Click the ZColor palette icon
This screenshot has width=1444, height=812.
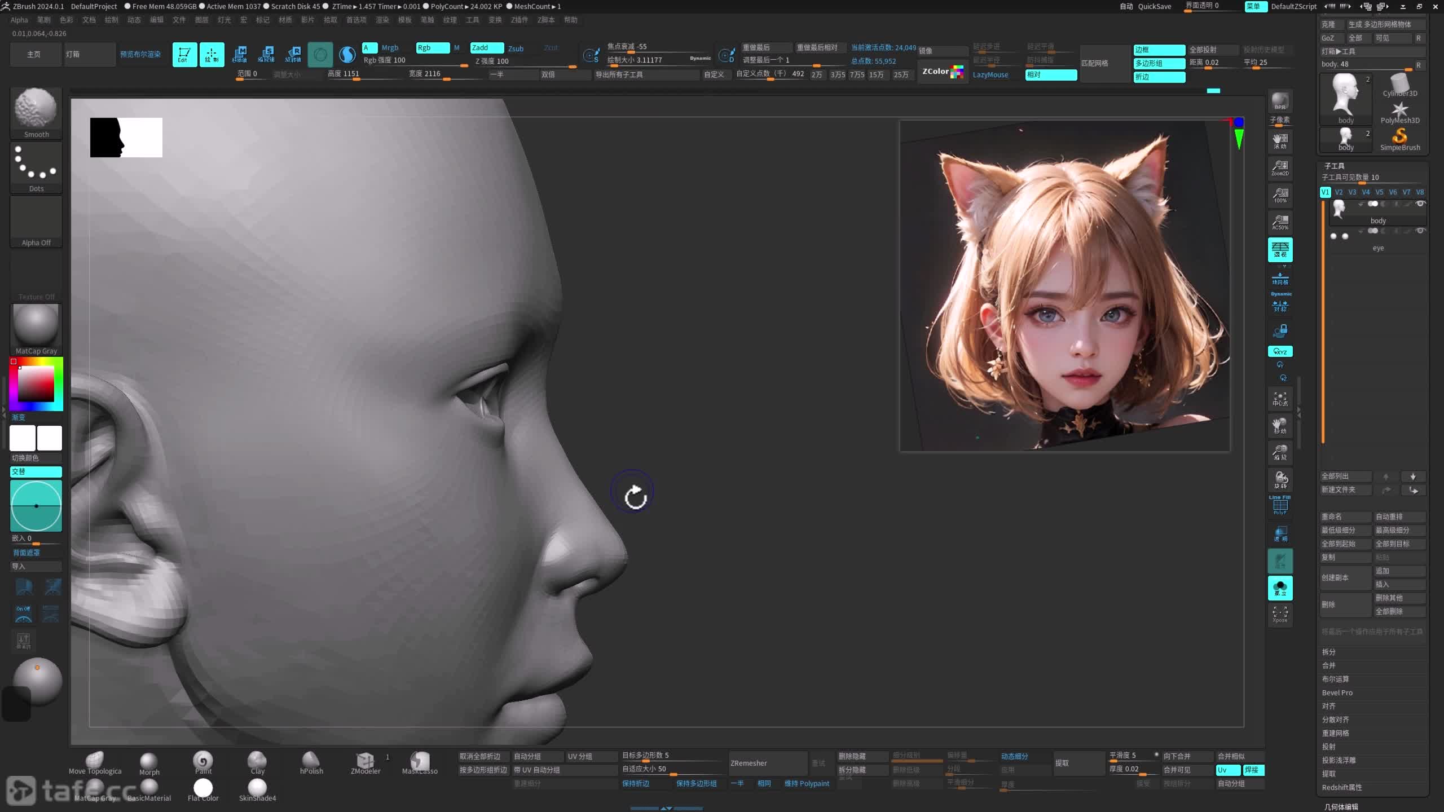coord(943,72)
